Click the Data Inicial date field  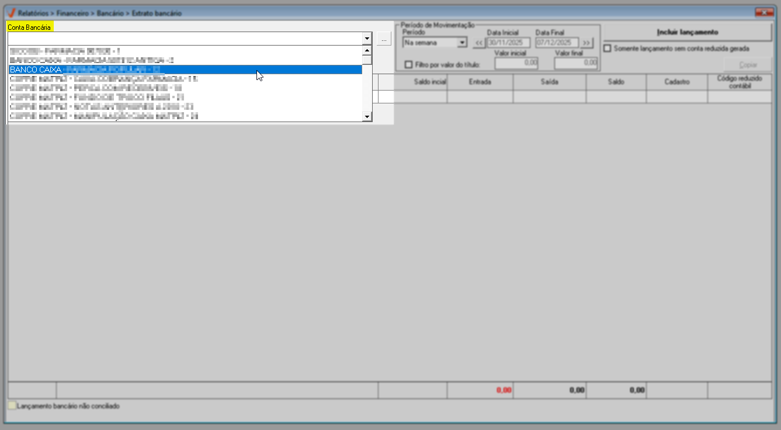pyautogui.click(x=508, y=43)
